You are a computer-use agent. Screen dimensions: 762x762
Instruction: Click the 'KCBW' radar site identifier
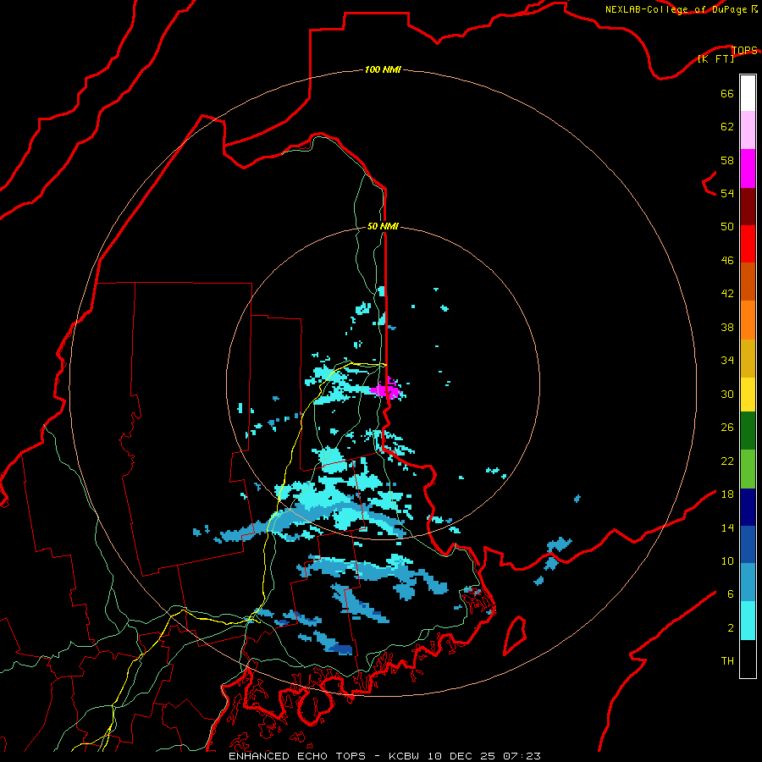(405, 756)
